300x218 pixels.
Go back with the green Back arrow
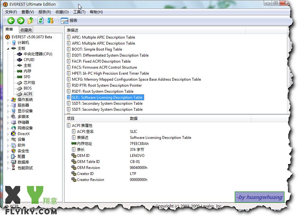click(x=11, y=21)
